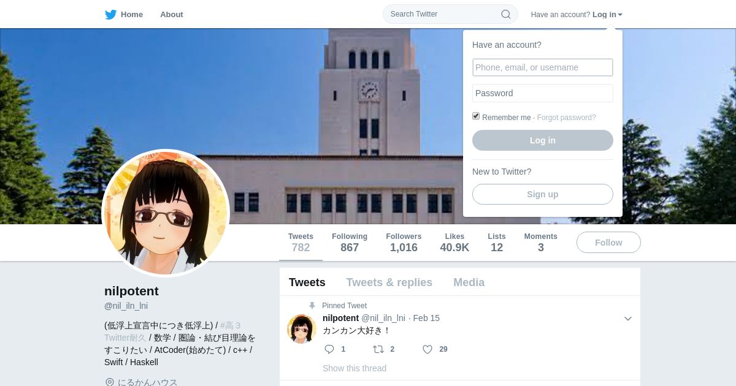Viewport: 736px width, 386px height.
Task: Click the nilpotent name in pinned tweet
Action: [340, 318]
